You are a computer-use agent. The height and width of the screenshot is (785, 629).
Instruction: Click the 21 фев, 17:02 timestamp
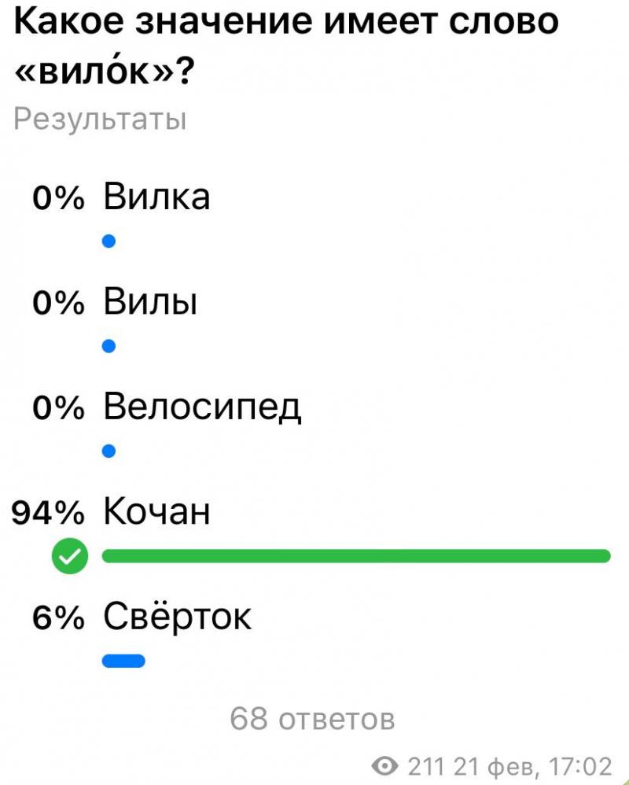pos(532,766)
